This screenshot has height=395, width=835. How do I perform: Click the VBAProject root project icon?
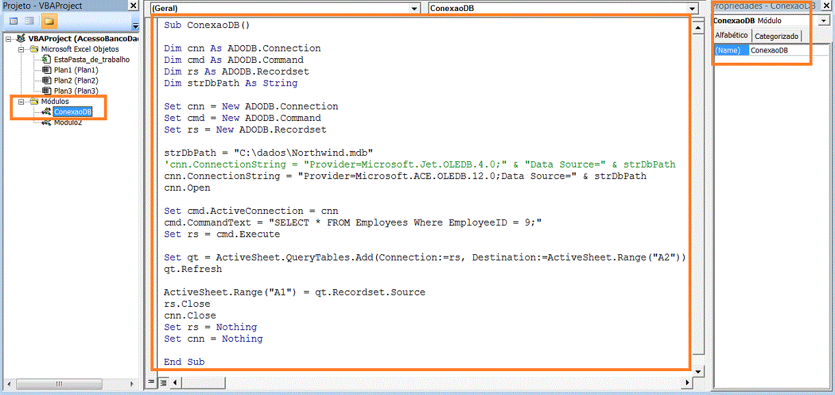[x=21, y=39]
